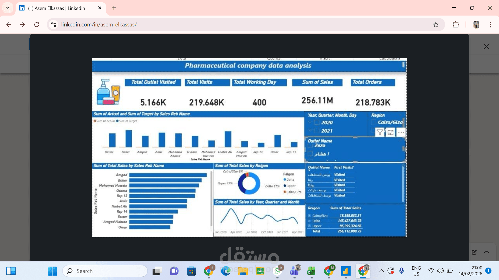Viewport: 499px width, 280px height.
Task: Check the 2020 year checkbox
Action: coord(317,123)
